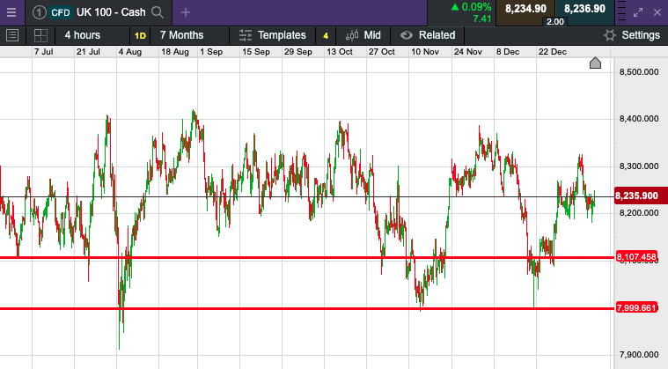Click the 8,300.000 price axis label

pyautogui.click(x=639, y=166)
